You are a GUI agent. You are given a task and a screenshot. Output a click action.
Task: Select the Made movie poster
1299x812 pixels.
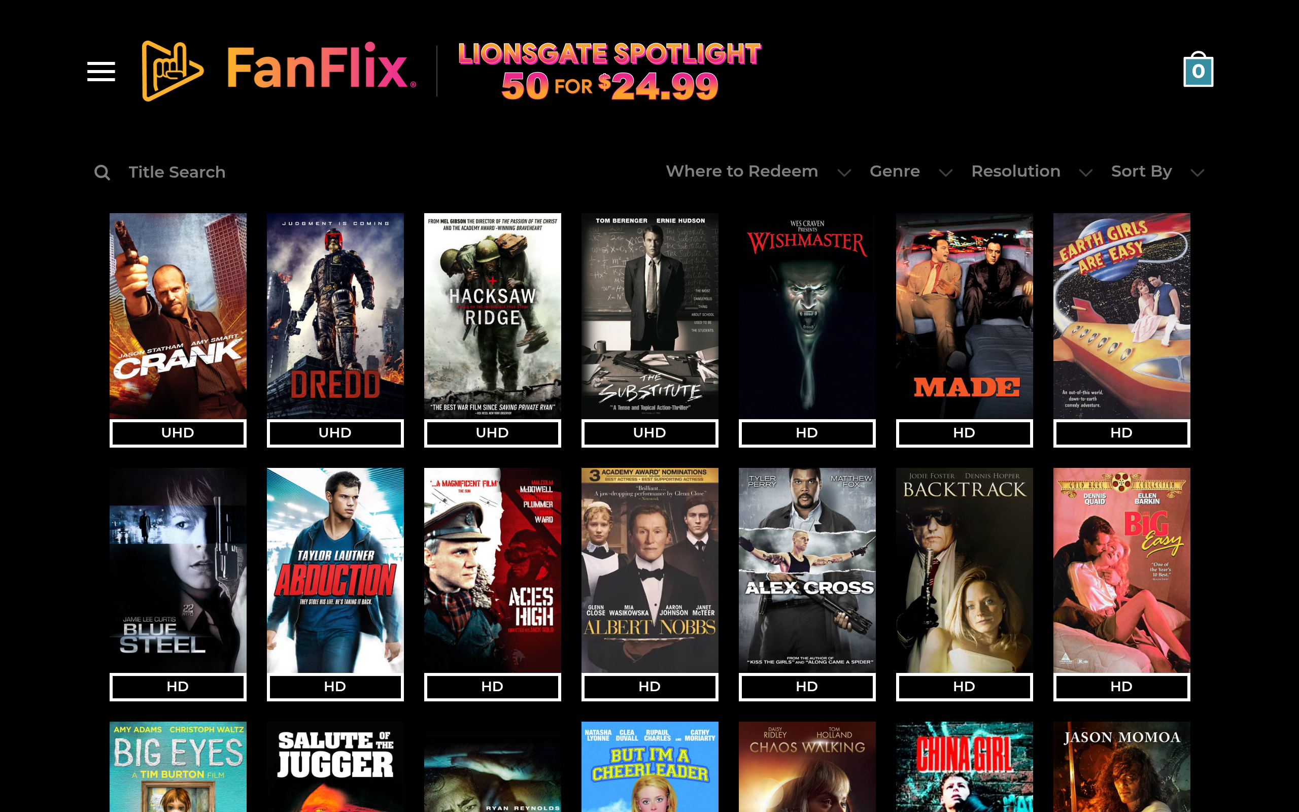[x=964, y=316]
